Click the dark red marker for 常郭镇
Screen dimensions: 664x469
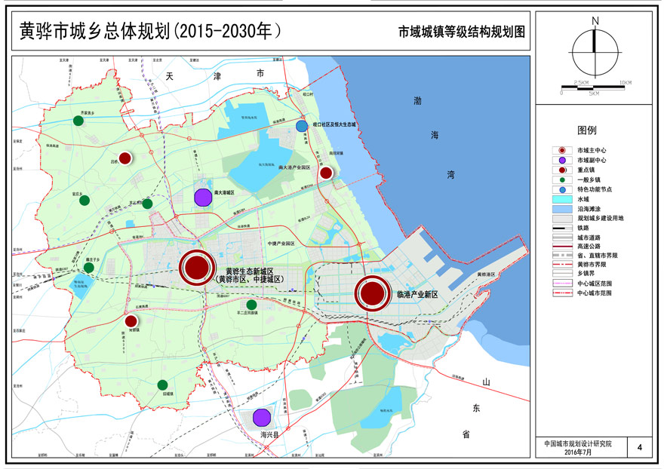point(131,321)
